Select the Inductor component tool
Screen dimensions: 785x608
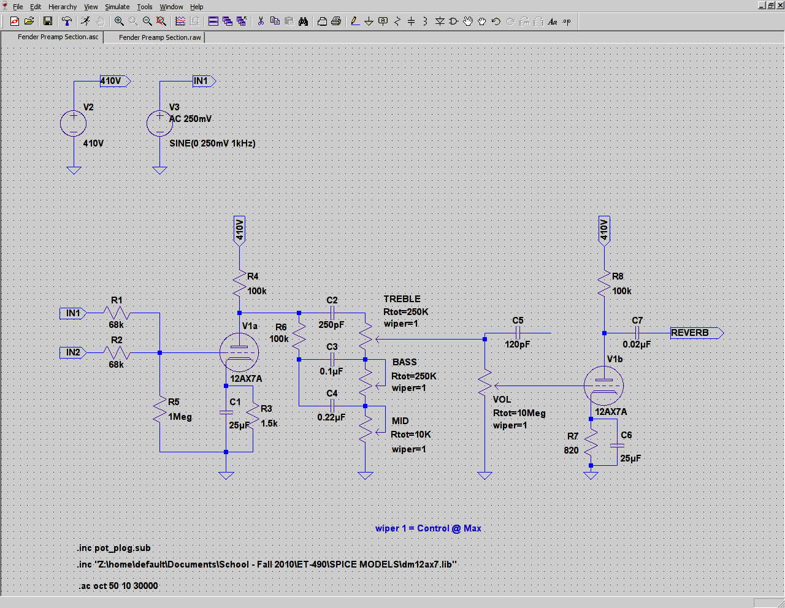[x=426, y=21]
